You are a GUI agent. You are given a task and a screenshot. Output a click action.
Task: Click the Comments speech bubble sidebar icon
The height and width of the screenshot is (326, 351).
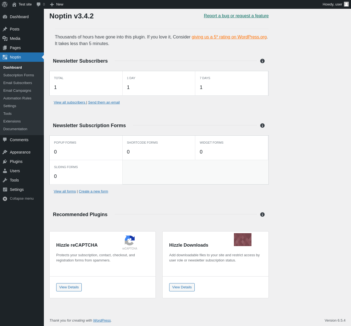click(x=5, y=140)
